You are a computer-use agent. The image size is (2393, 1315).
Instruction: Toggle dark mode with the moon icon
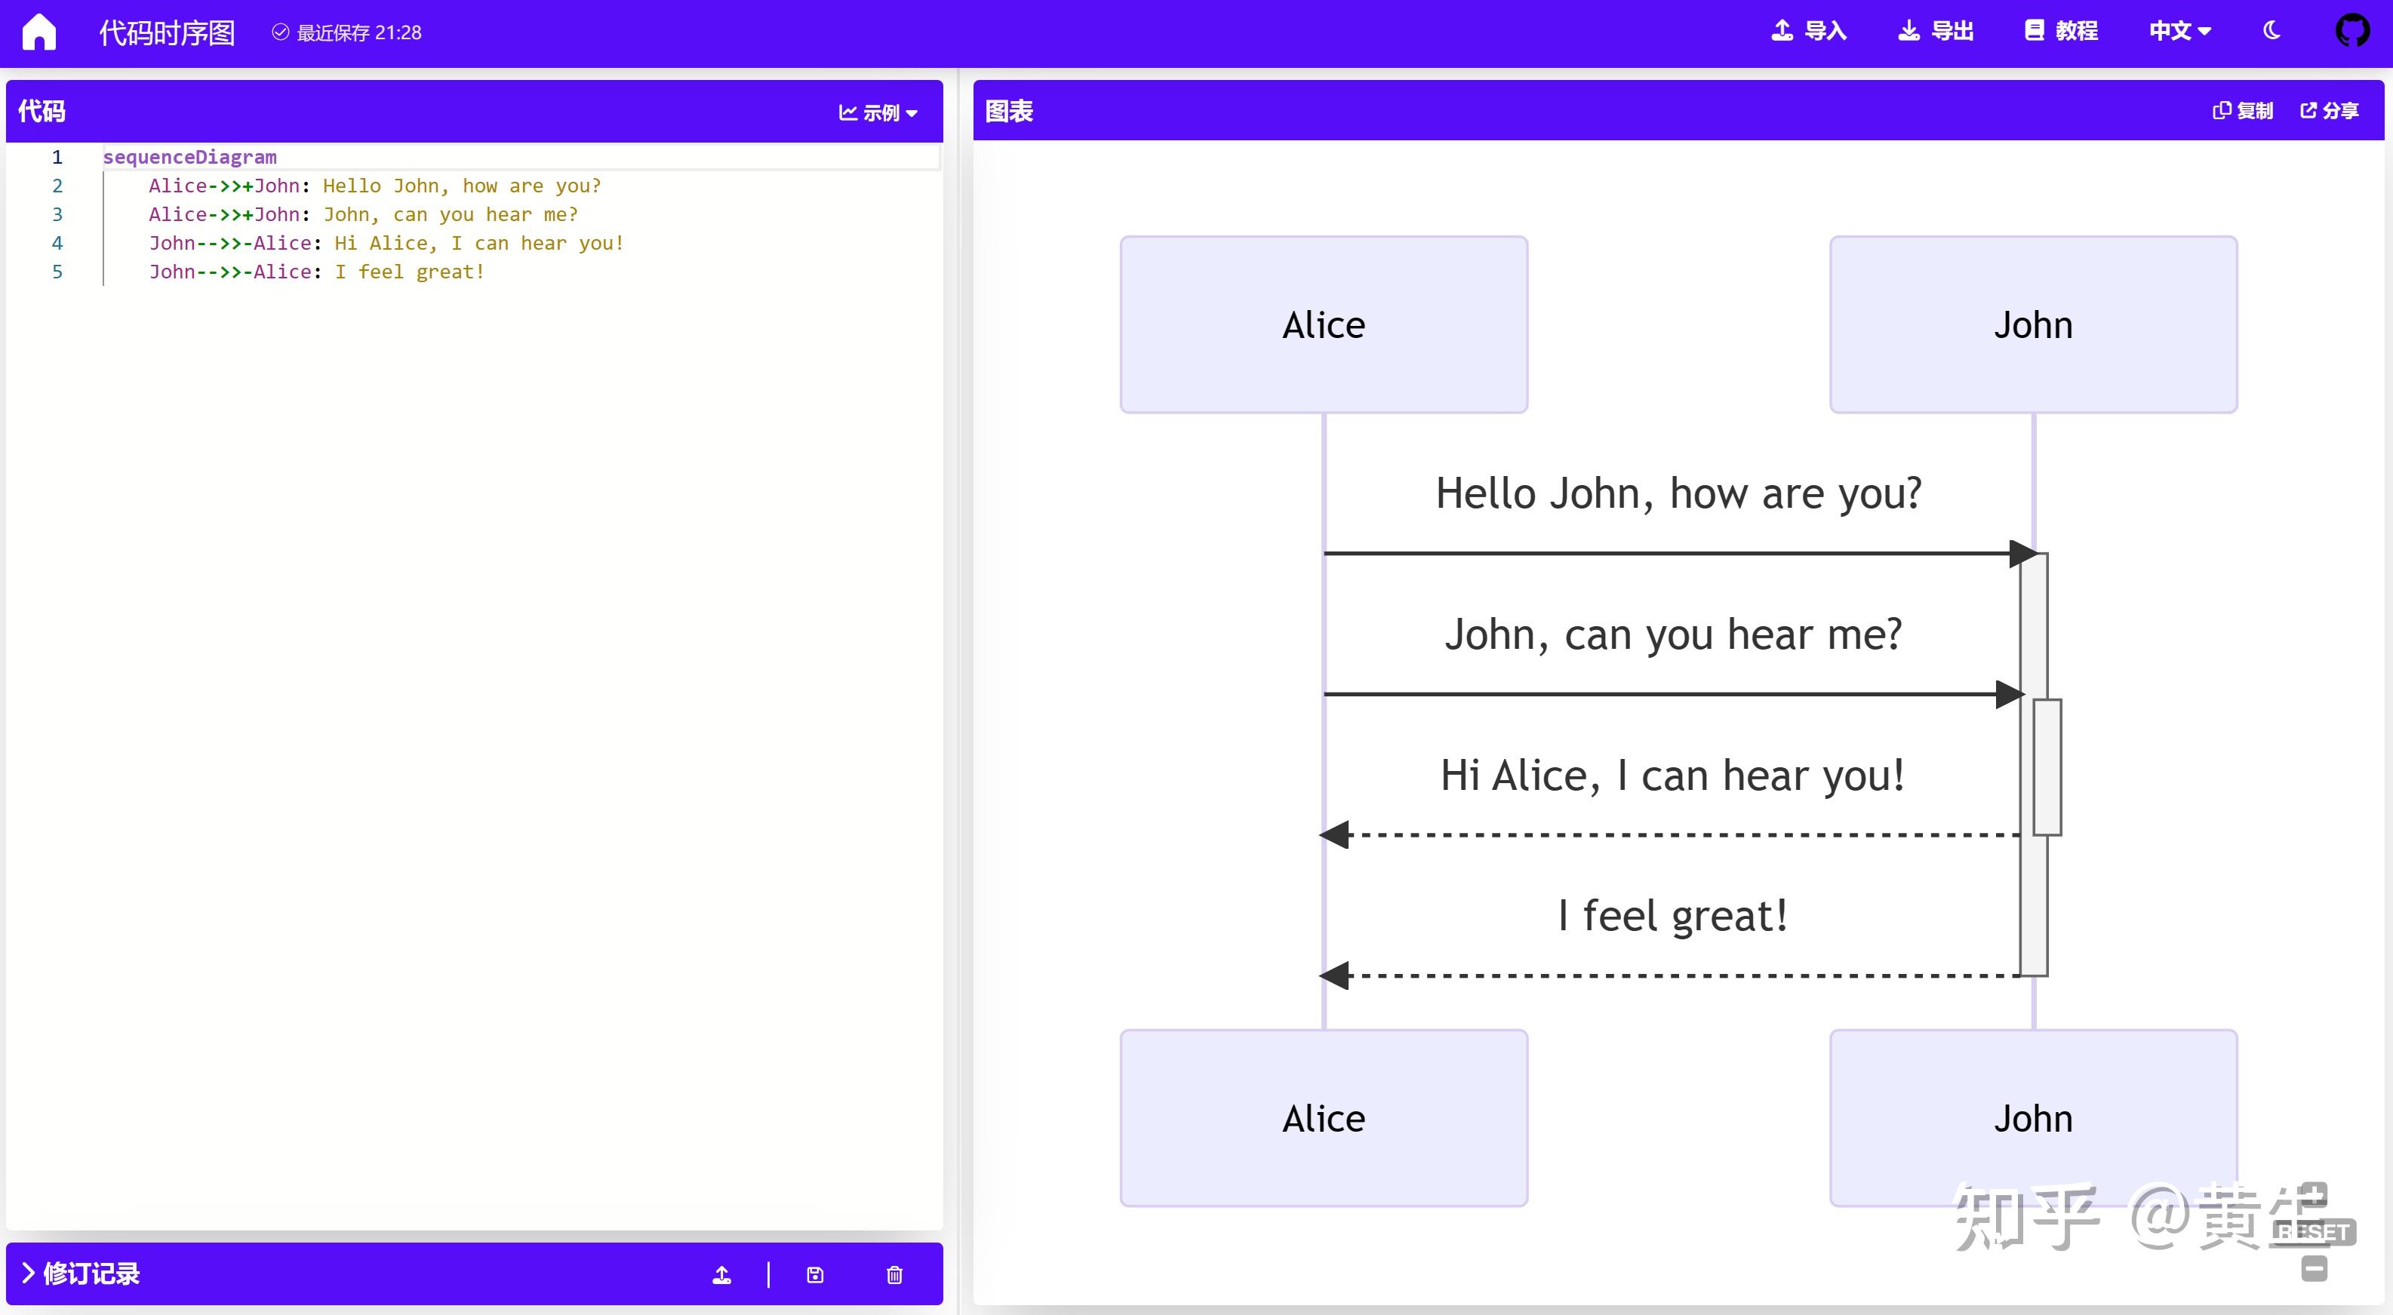click(2271, 31)
